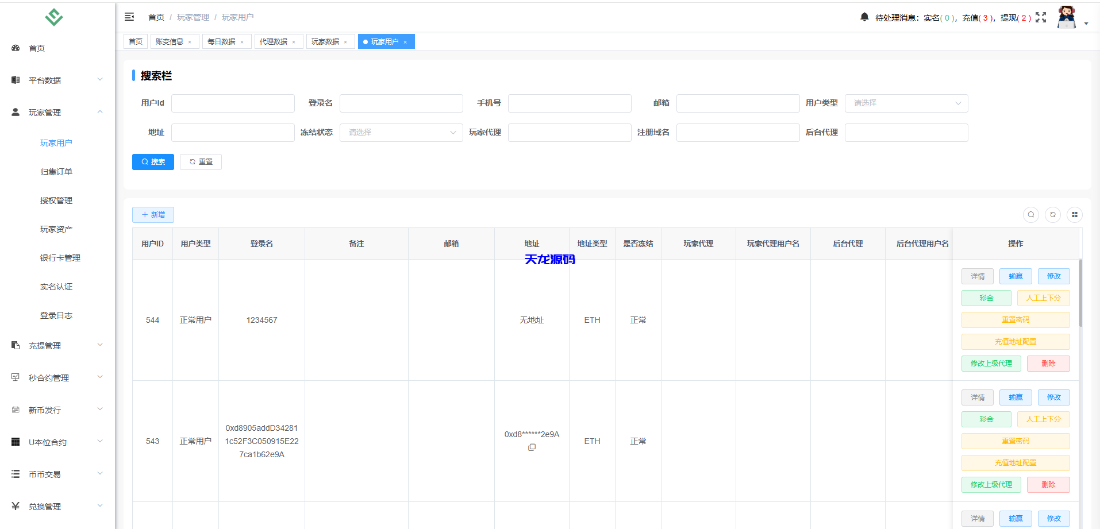Click the 充提管理 wallet icon
1100x529 pixels.
(15, 345)
